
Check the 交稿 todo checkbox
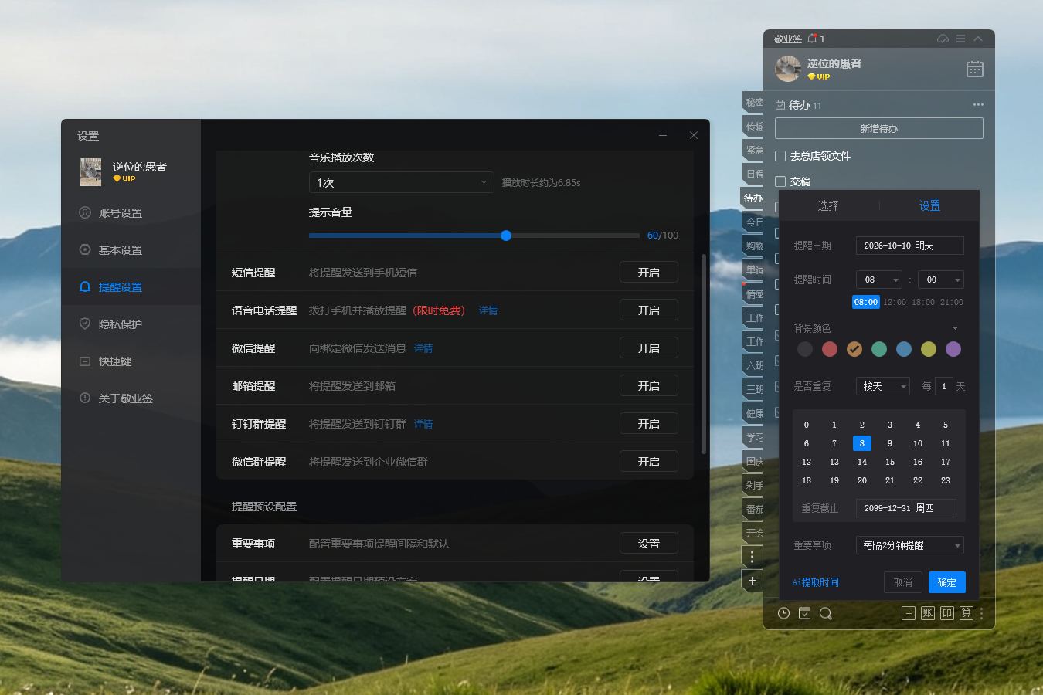pyautogui.click(x=780, y=181)
